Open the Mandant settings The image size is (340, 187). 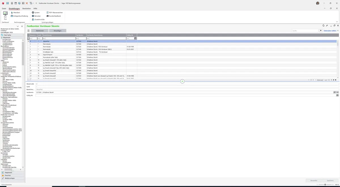click(15, 12)
